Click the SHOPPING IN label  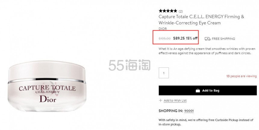(171, 111)
